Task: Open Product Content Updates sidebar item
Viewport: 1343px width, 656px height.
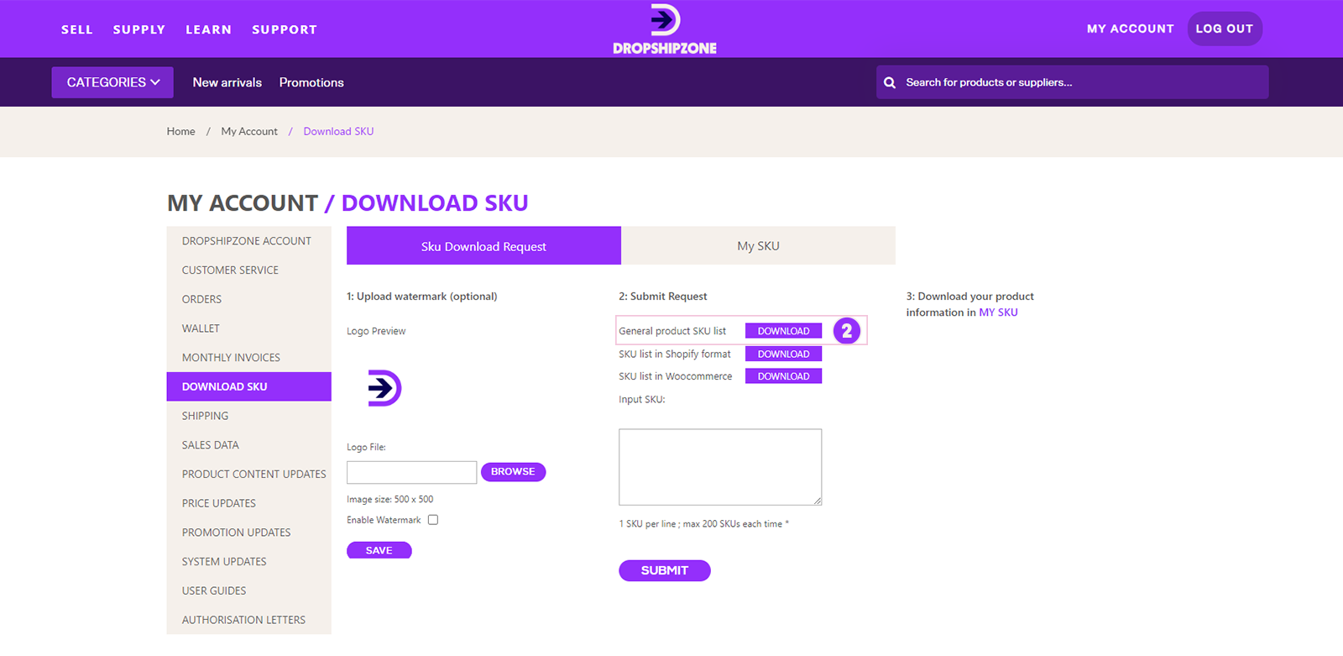Action: coord(248,474)
